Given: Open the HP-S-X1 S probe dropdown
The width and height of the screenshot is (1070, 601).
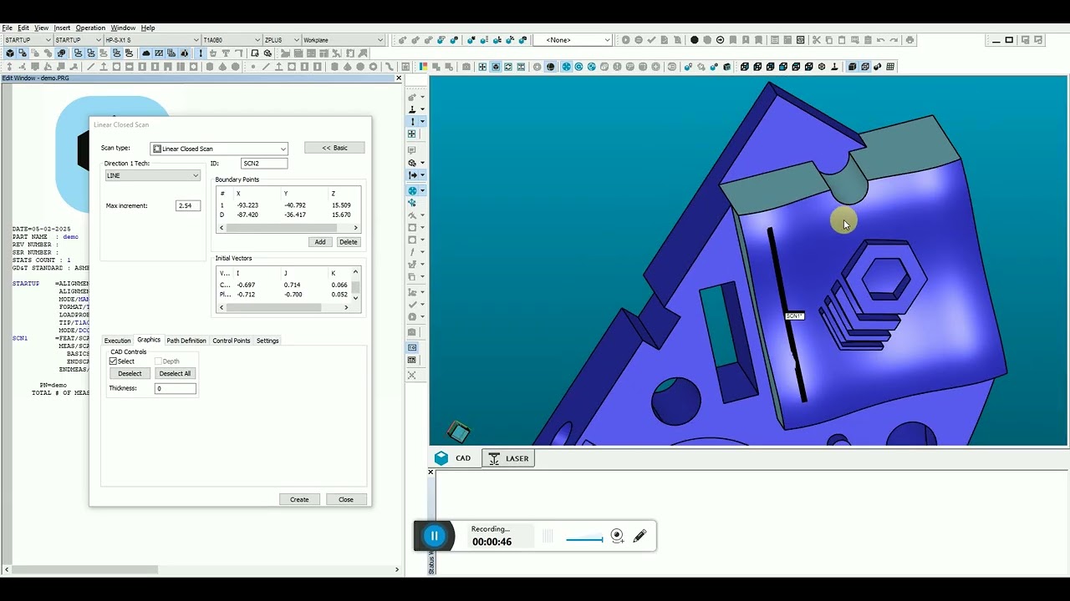Looking at the screenshot, I should [151, 40].
